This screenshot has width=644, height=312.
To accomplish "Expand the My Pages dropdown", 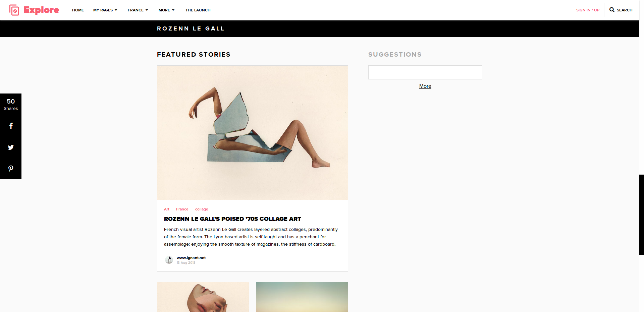I will click(x=105, y=10).
